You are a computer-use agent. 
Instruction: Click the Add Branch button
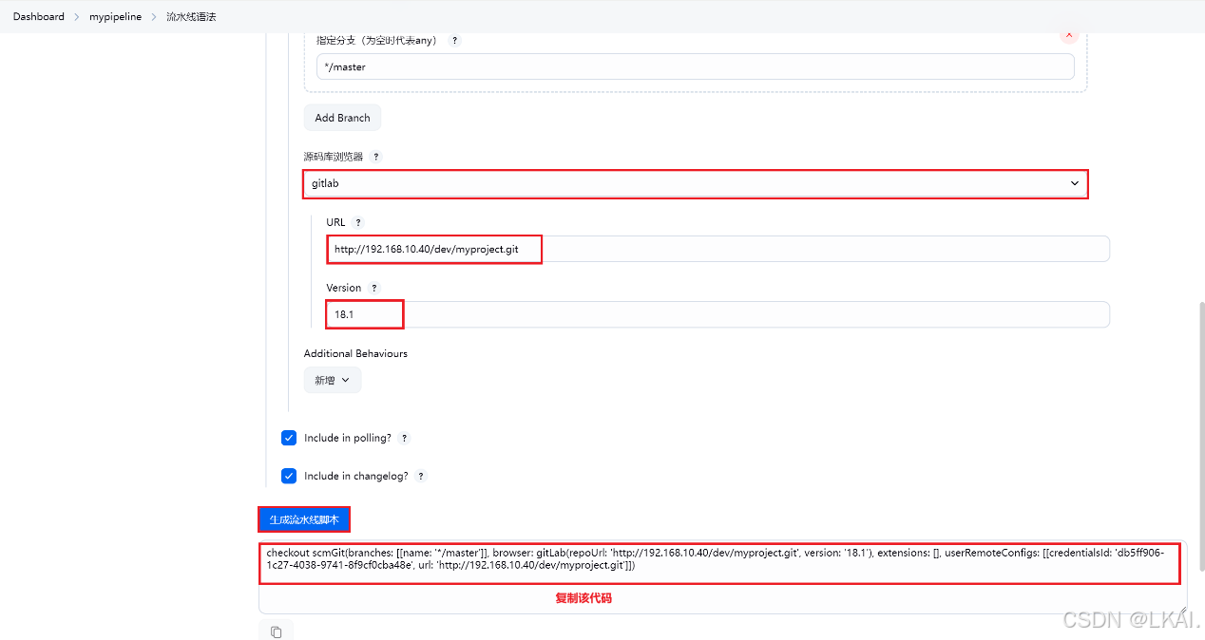342,118
